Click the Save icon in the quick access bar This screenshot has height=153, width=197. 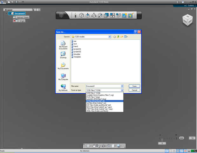16,2
